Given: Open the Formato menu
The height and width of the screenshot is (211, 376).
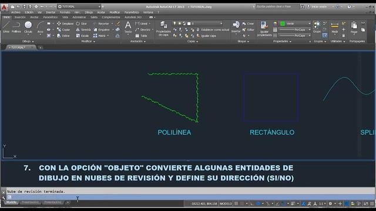Looking at the screenshot, I should (x=65, y=12).
